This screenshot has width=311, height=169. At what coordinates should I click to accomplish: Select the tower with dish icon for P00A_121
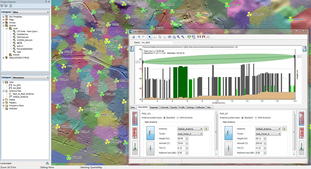[135, 118]
